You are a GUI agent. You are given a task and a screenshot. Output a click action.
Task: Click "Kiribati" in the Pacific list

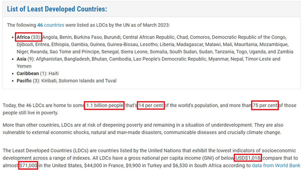[49, 81]
